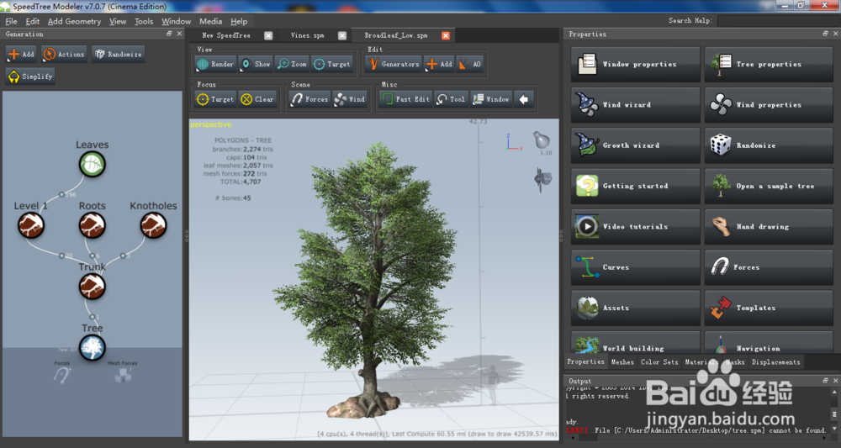841x448 pixels.
Task: Open the Getting started help
Action: click(x=636, y=186)
